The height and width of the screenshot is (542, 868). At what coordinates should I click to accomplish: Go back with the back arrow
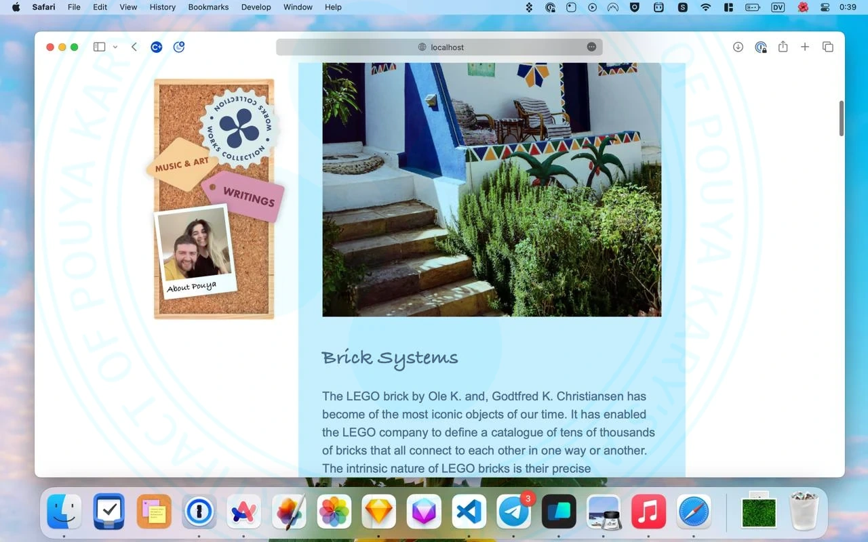pyautogui.click(x=134, y=47)
